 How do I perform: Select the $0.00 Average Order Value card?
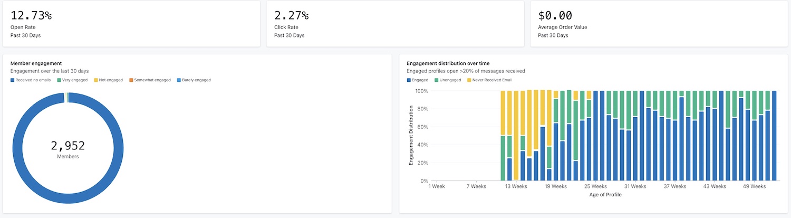pyautogui.click(x=659, y=24)
